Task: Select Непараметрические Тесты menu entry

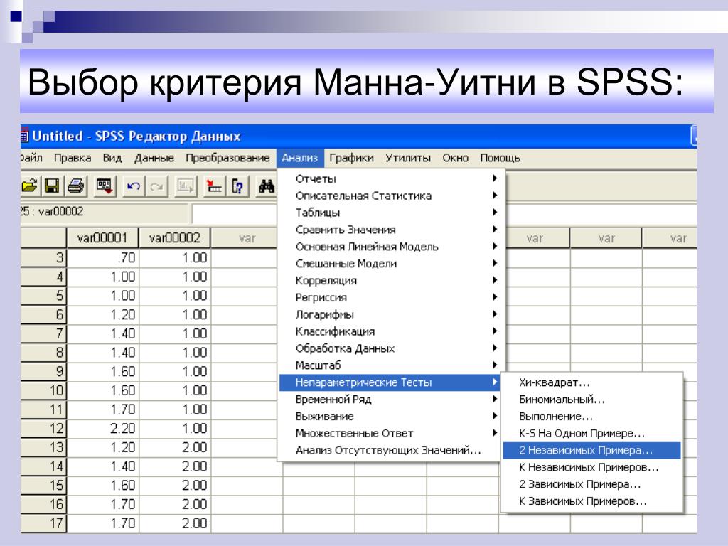Action: pos(390,382)
